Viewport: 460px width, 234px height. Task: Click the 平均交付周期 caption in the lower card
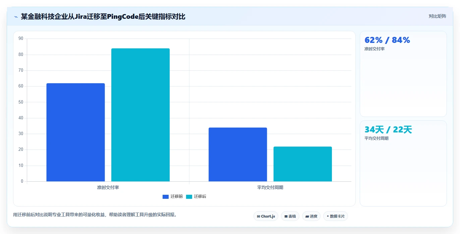pyautogui.click(x=377, y=138)
